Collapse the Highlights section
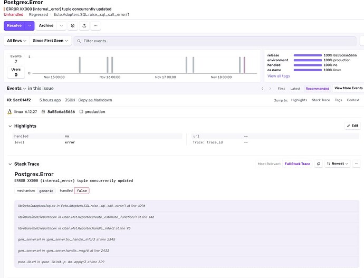The height and width of the screenshot is (278, 364). click(9, 126)
